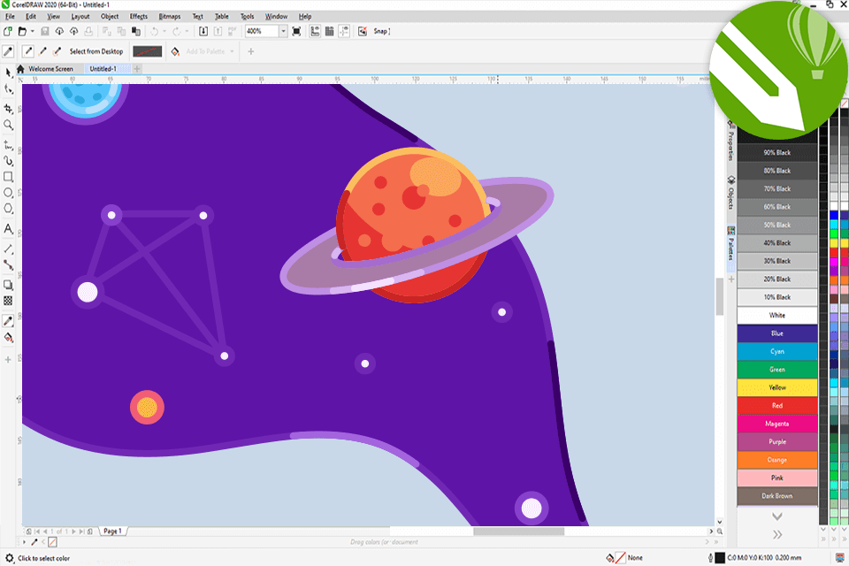The height and width of the screenshot is (566, 849).
Task: Expand the Add To Palette dropdown
Action: (233, 51)
